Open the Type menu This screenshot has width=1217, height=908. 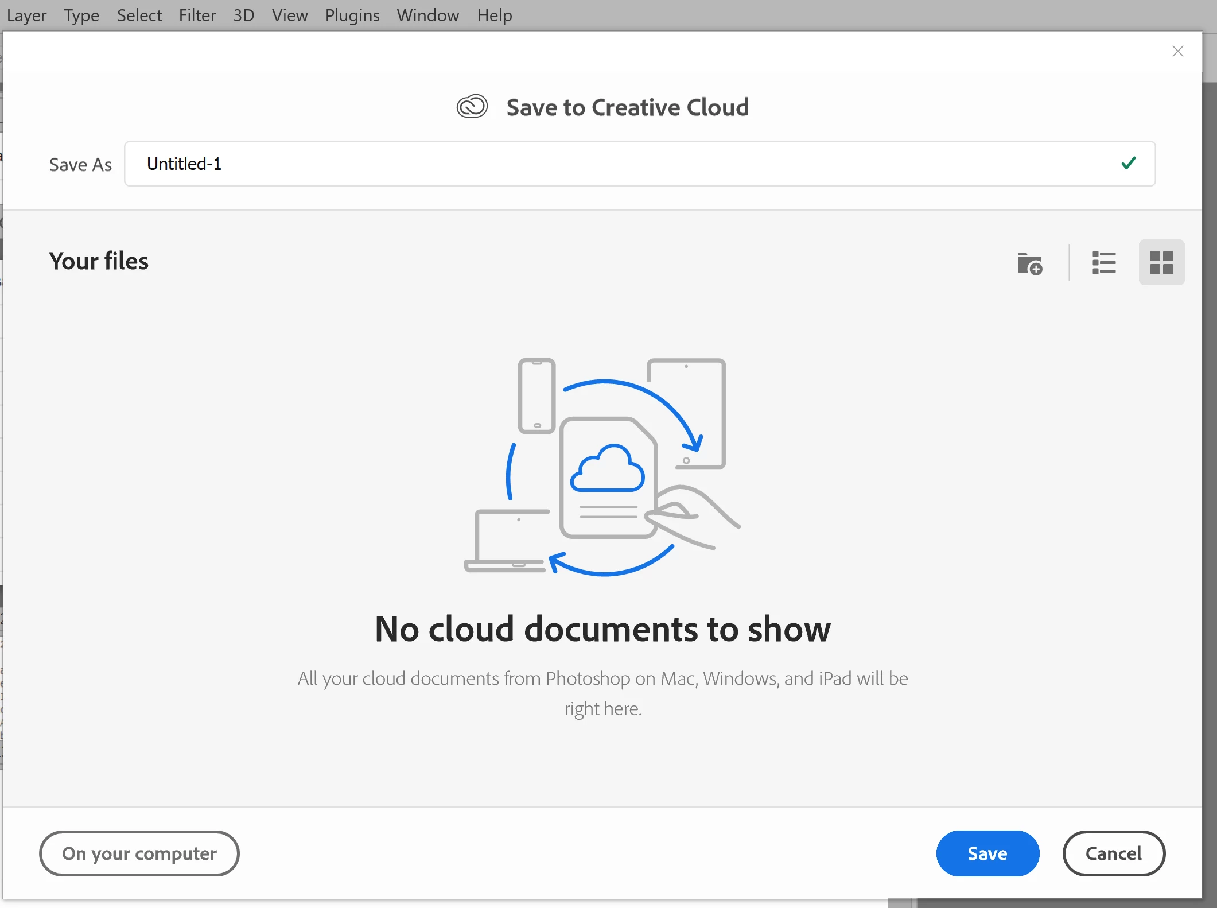(81, 15)
